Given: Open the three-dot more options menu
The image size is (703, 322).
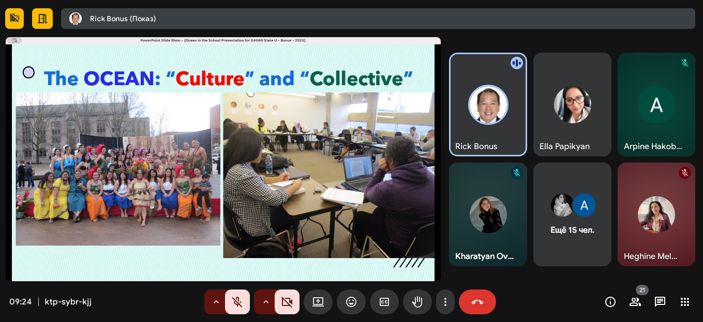Looking at the screenshot, I should click(x=445, y=302).
